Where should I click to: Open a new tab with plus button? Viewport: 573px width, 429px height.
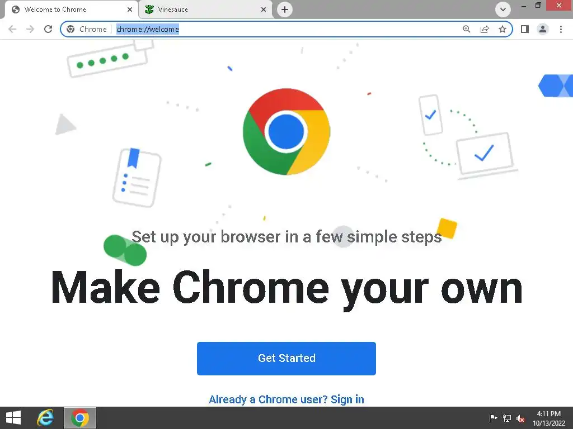coord(285,9)
